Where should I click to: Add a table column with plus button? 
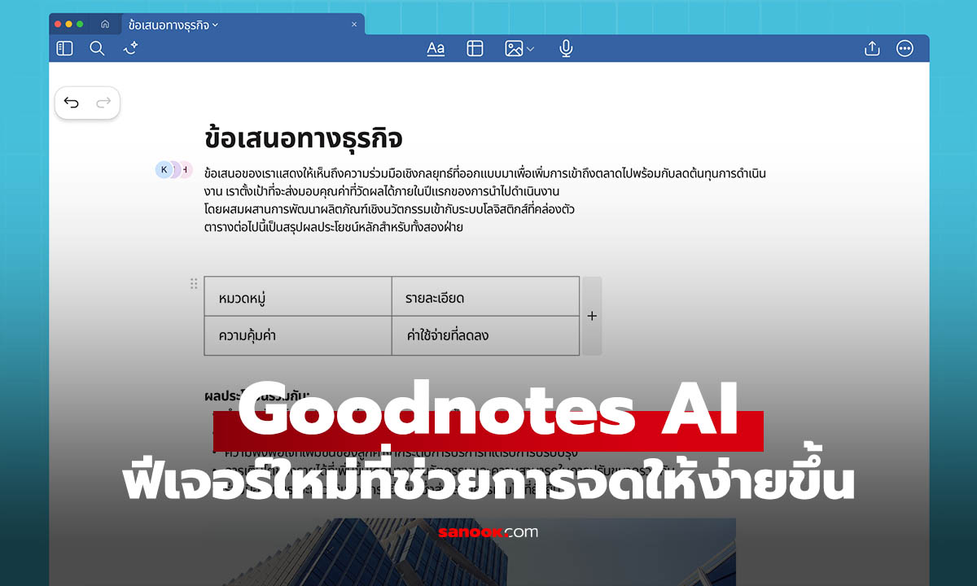tap(592, 316)
